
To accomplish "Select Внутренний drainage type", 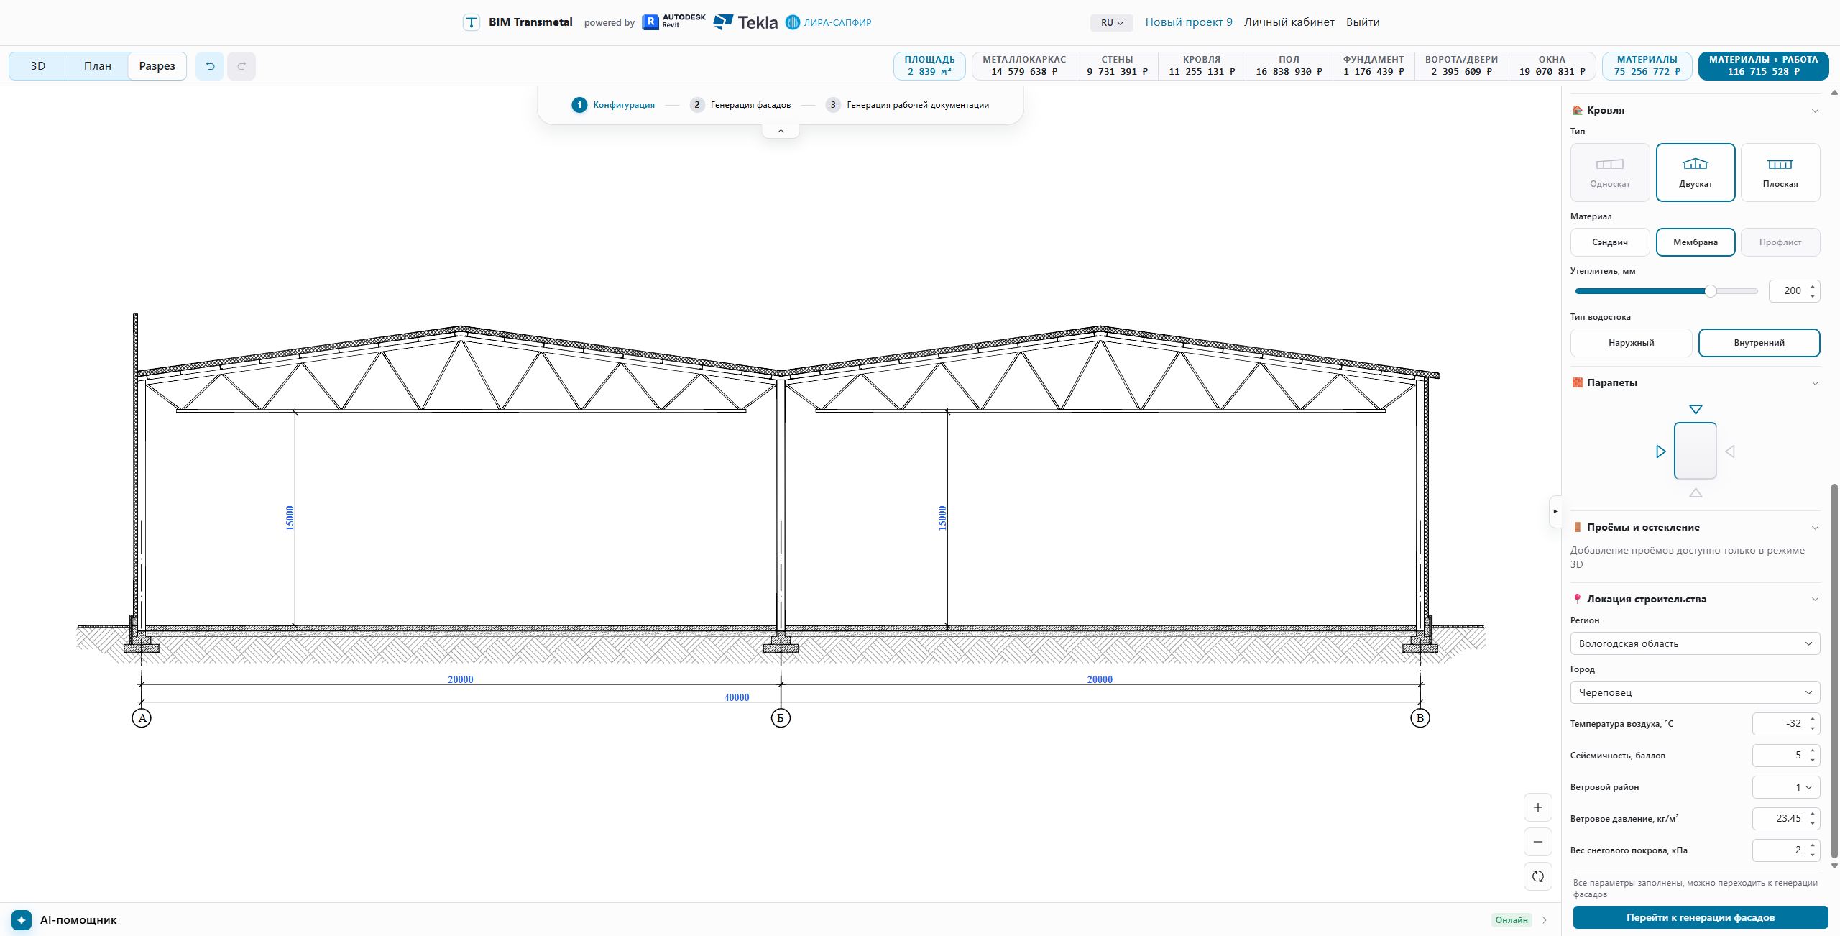I will point(1759,343).
